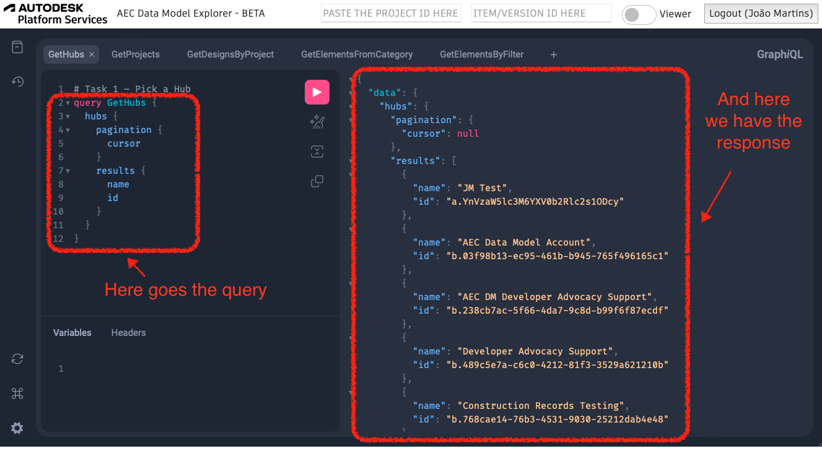
Task: Open the Variables editor tab
Action: tap(72, 333)
